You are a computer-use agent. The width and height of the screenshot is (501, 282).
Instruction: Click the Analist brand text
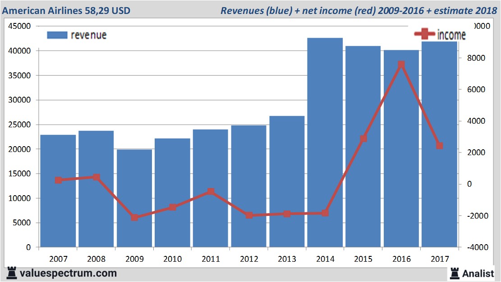pyautogui.click(x=478, y=273)
